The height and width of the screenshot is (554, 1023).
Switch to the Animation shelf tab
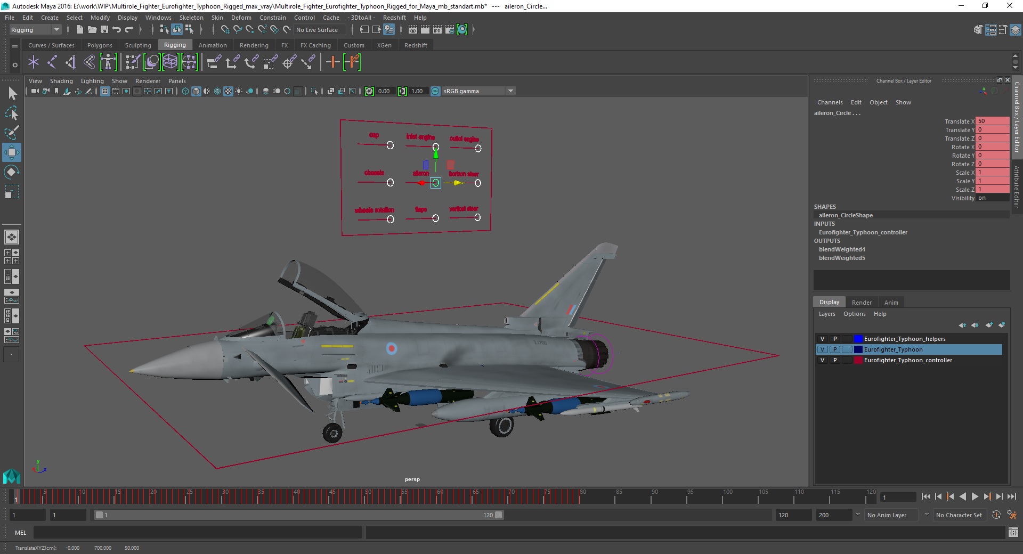(x=213, y=45)
